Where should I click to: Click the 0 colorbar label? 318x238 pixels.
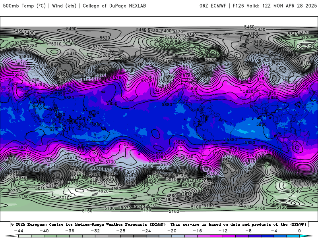(x=299, y=231)
